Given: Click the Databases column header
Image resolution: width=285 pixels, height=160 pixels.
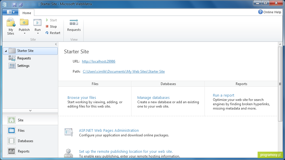Looking at the screenshot, I should coord(168,84).
